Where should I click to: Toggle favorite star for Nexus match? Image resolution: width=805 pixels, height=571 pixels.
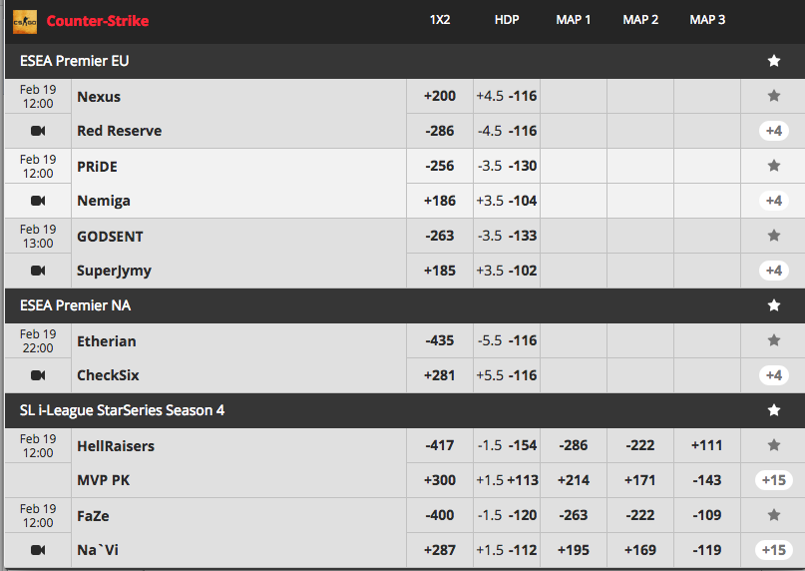tap(774, 96)
